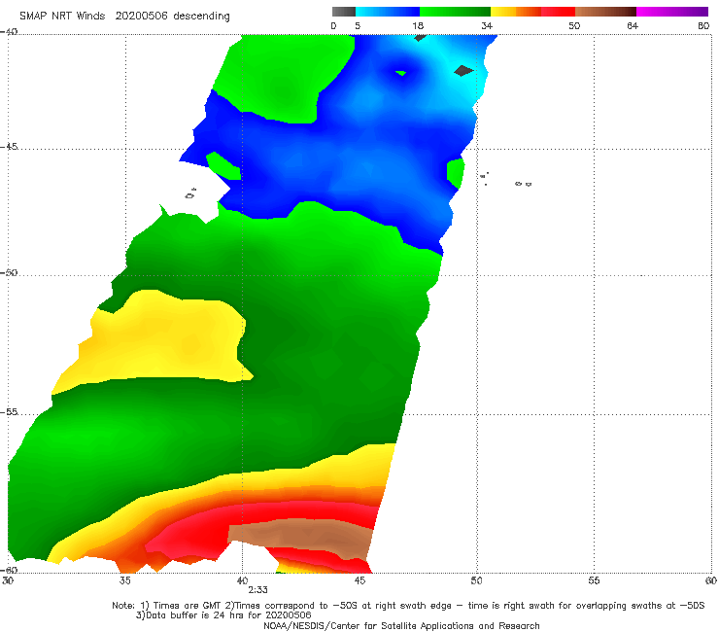
Task: Click the color bar label "18"
Action: pyautogui.click(x=418, y=26)
